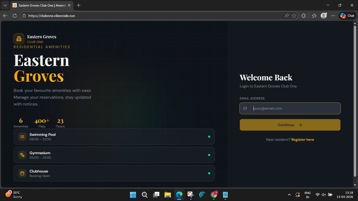
Task: Open Settings and more ellipsis menu
Action: (x=333, y=16)
